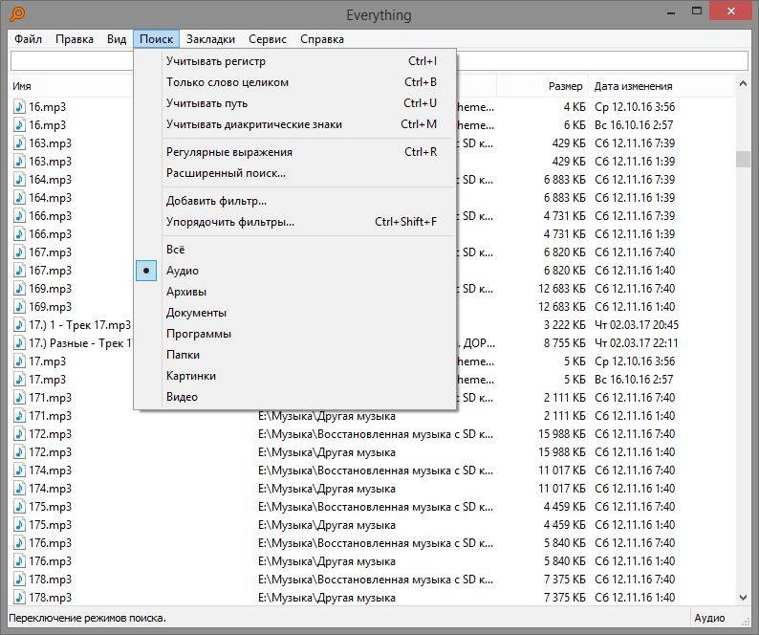Viewport: 759px width, 635px height.
Task: Select the Архивы filter
Action: click(294, 292)
